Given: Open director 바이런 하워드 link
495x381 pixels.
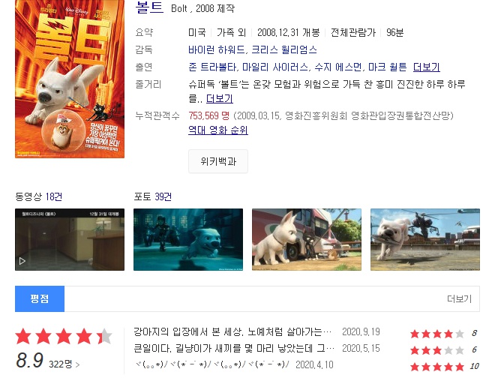Looking at the screenshot, I should [216, 49].
